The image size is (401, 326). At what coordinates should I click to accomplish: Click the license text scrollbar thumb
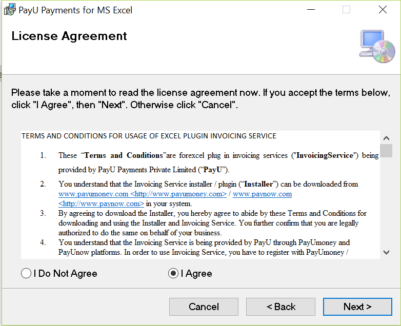coord(386,151)
